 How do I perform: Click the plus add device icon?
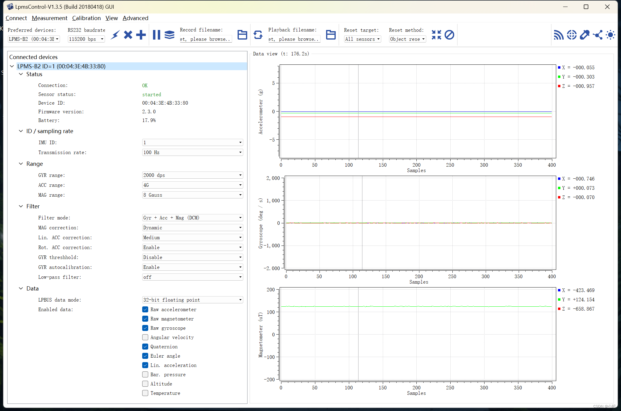click(141, 35)
